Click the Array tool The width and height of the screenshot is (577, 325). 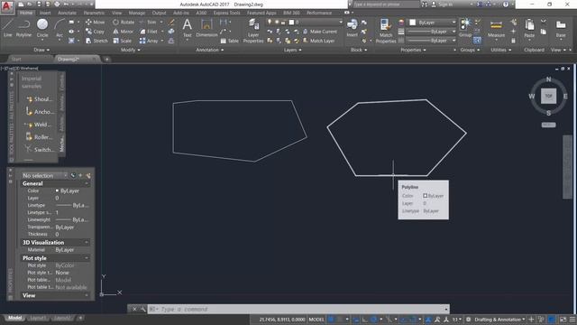point(149,41)
